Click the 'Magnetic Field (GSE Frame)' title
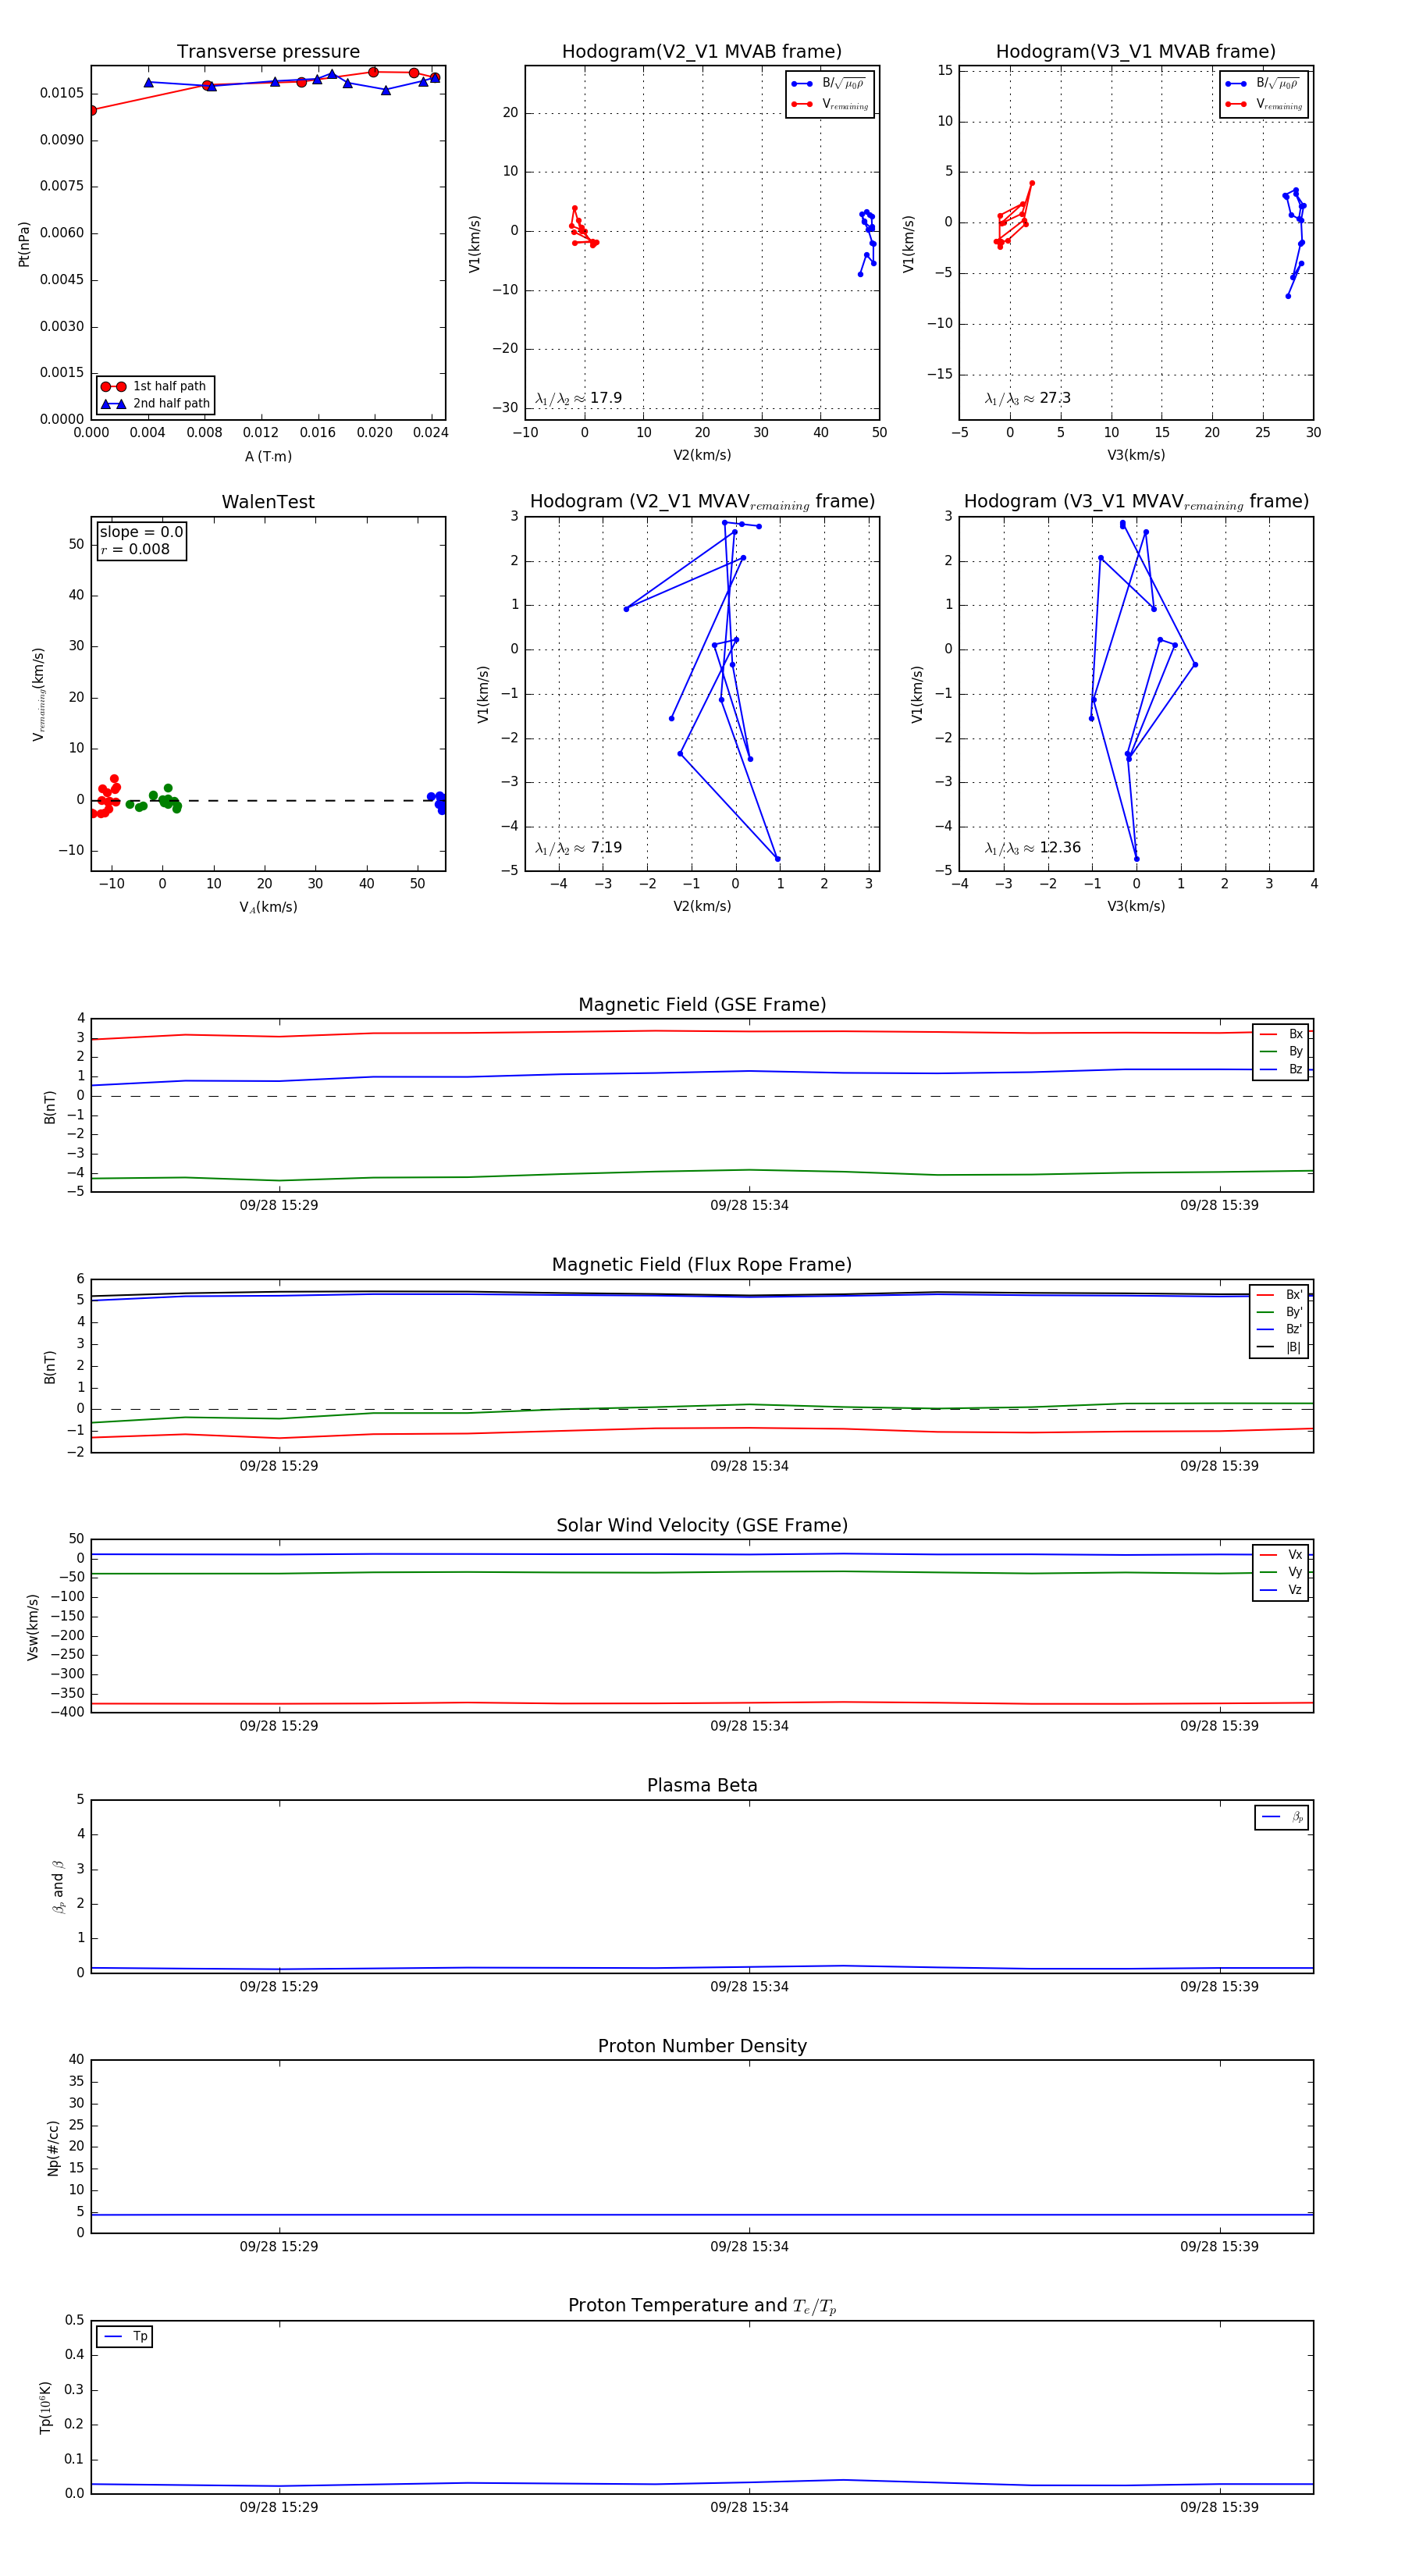The height and width of the screenshot is (2576, 1405). [x=702, y=1005]
